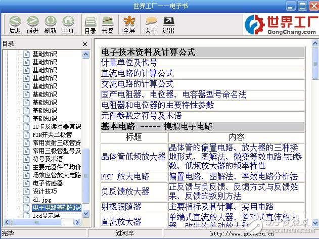Close the 目录 side panel with X
Screen dimensions: 319x239
point(85,44)
